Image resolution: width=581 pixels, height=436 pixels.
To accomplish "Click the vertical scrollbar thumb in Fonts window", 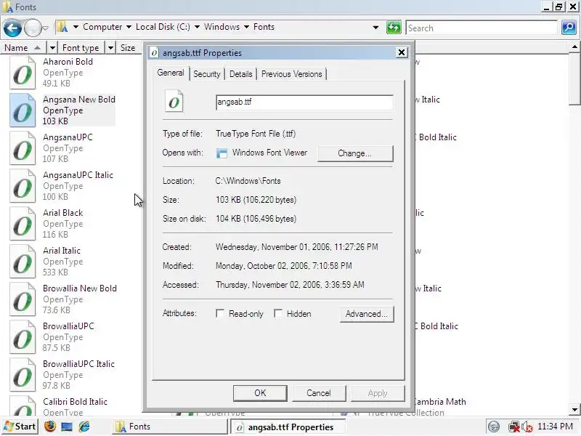I will click(574, 78).
